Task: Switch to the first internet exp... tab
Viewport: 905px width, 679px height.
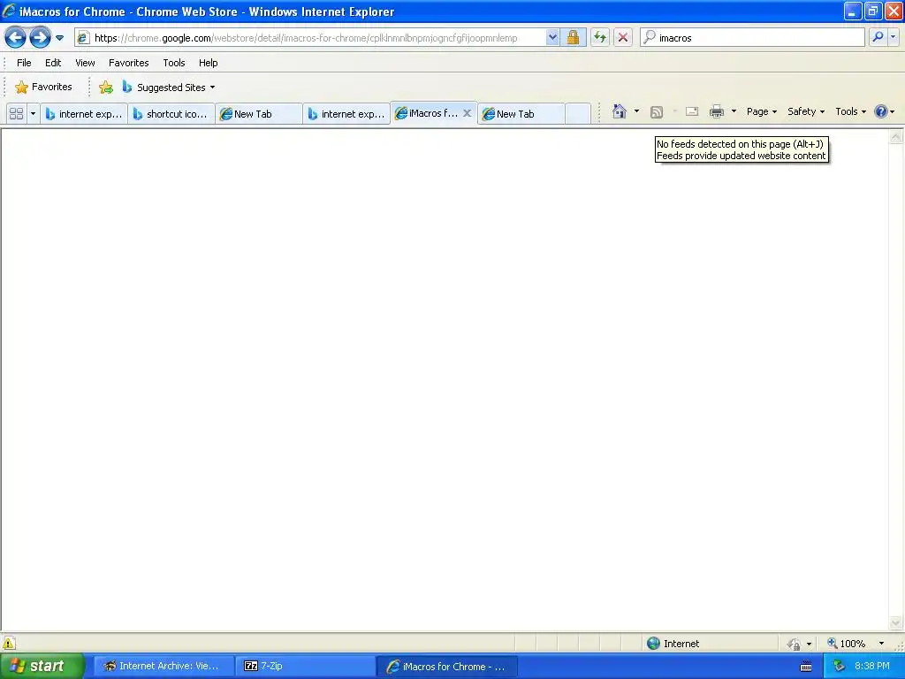Action: click(x=84, y=114)
